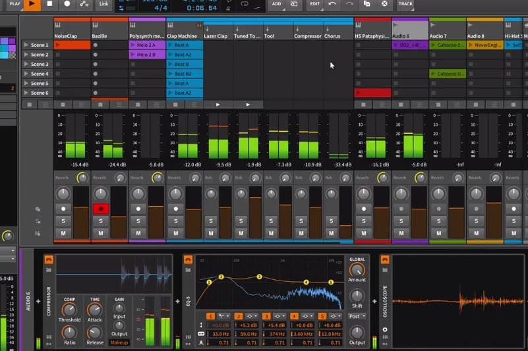Disarm the Bazille track record button
528x351 pixels.
pos(101,209)
